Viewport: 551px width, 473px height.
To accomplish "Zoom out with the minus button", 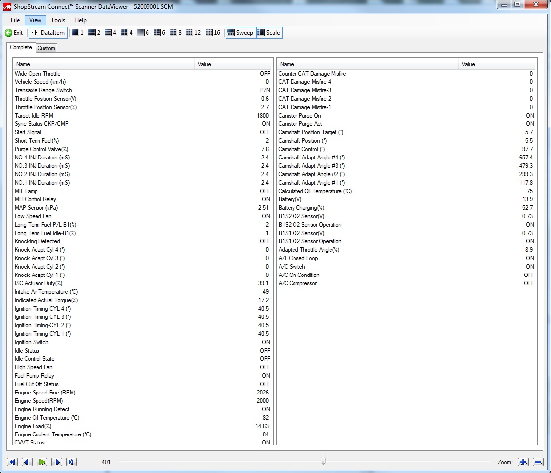I will tap(538, 462).
